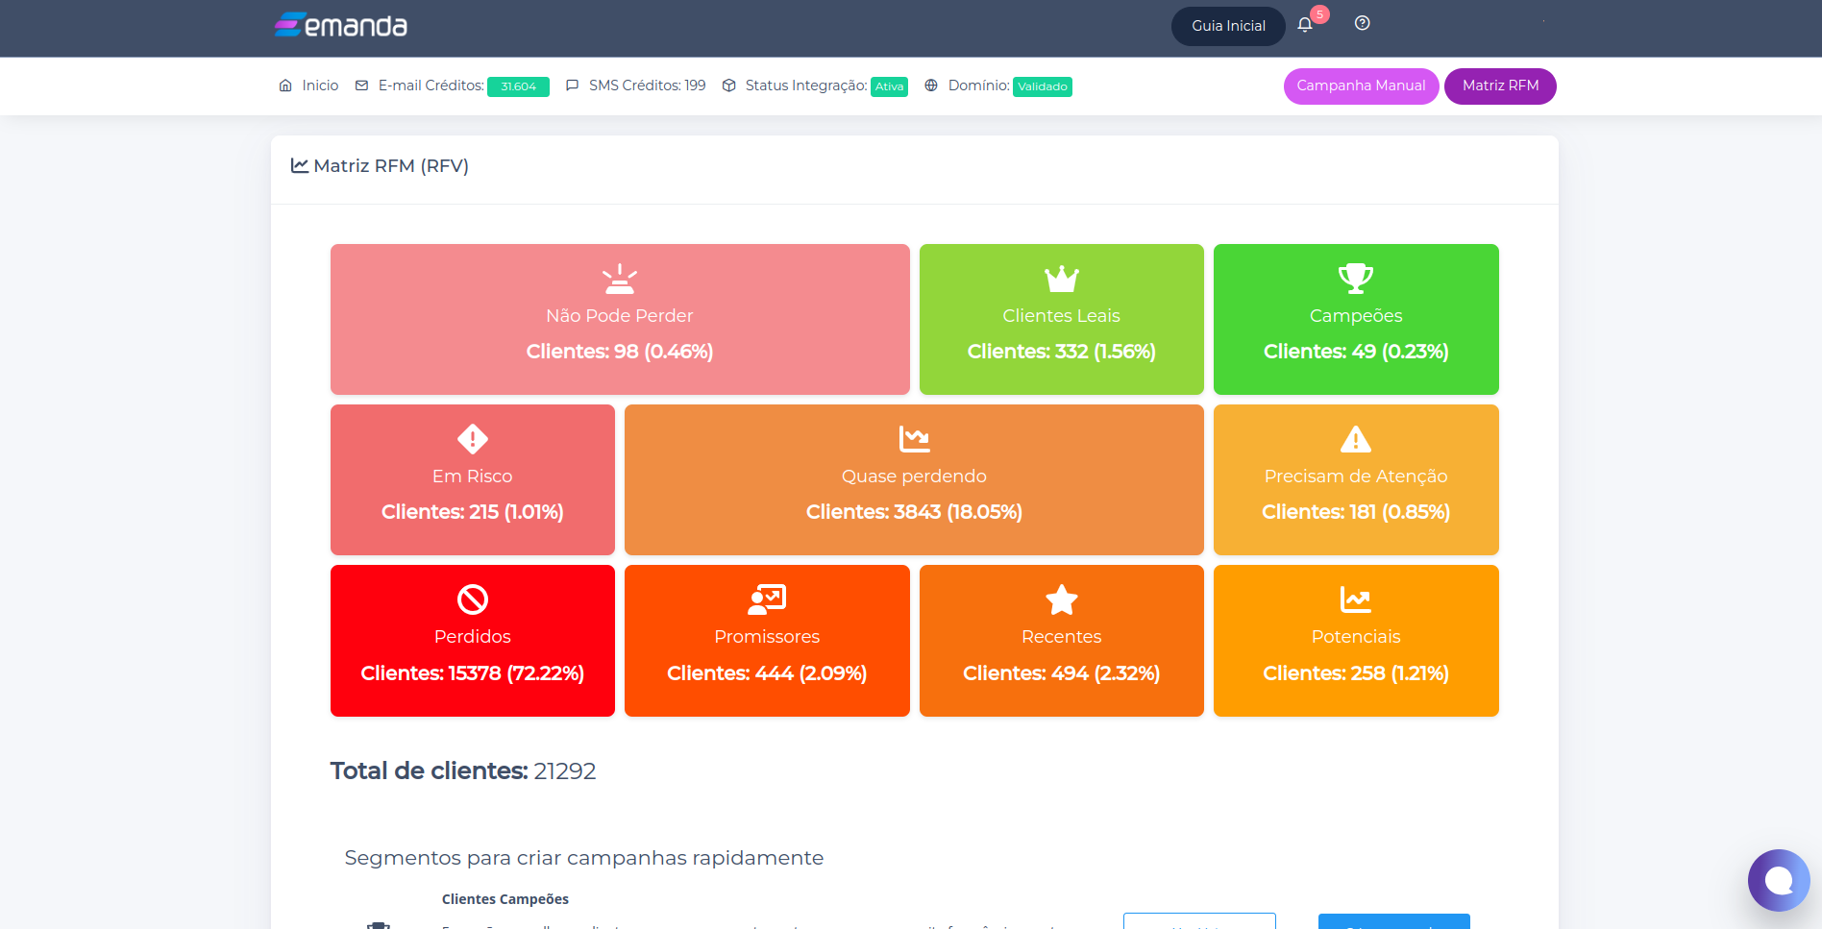Click 'Clientes: 3843 (18.05%)' value

click(914, 512)
